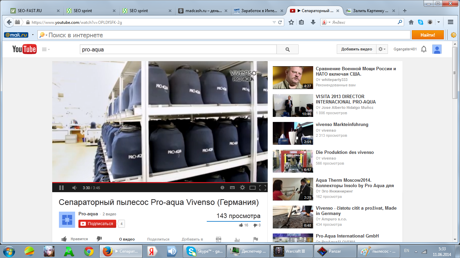Click the video statistics bar-chart icon

(237, 240)
